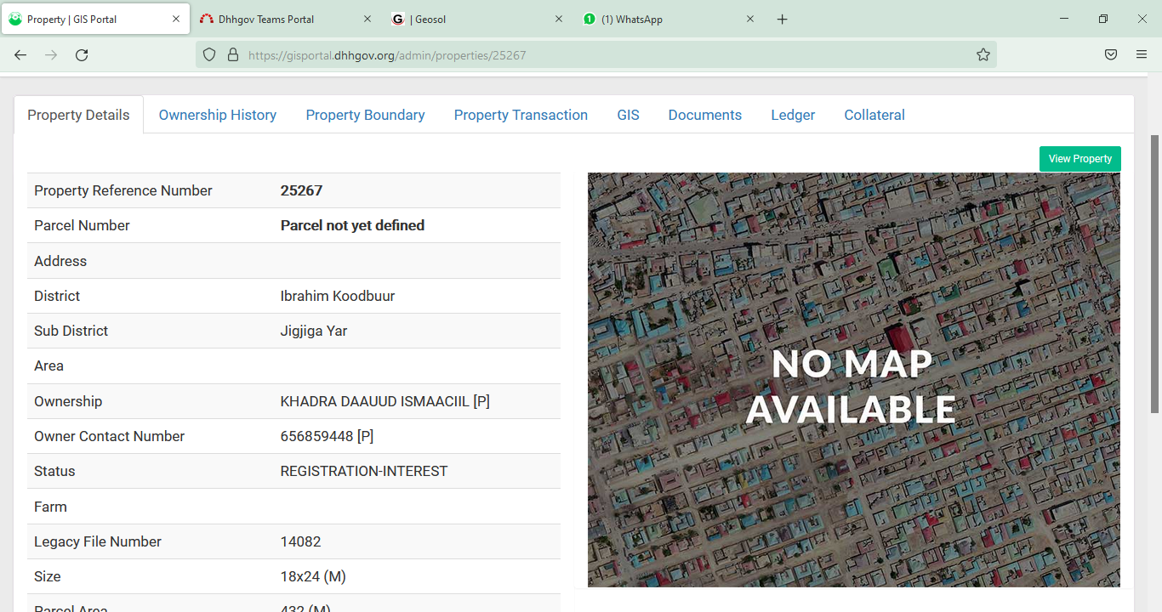1162x612 pixels.
Task: Close the Property | GIS Portal tab
Action: coord(176,19)
